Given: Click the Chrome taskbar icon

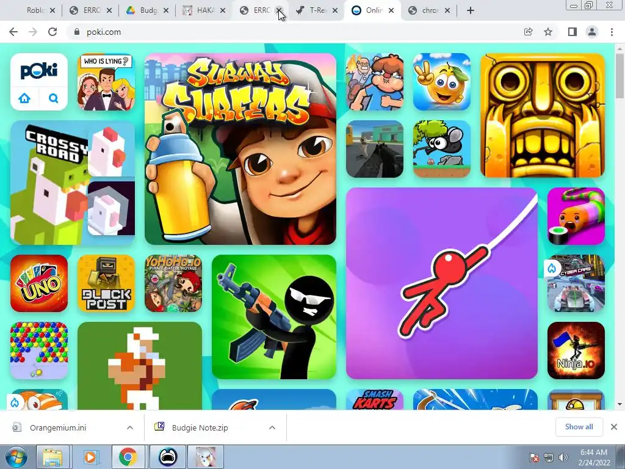Looking at the screenshot, I should pyautogui.click(x=128, y=457).
